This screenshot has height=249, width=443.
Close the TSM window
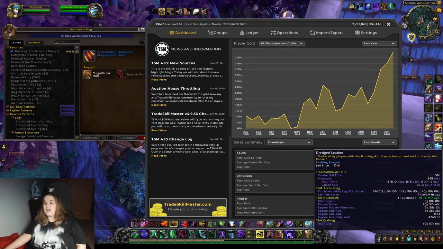coord(388,24)
